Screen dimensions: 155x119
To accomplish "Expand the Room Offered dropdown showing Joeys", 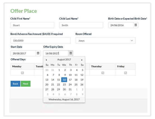I will pos(106,41).
